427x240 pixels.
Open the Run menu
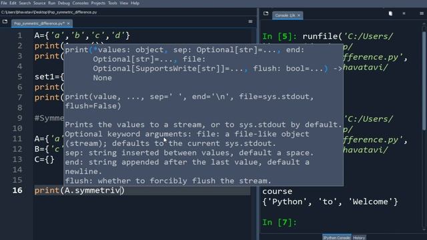[x=52, y=3]
